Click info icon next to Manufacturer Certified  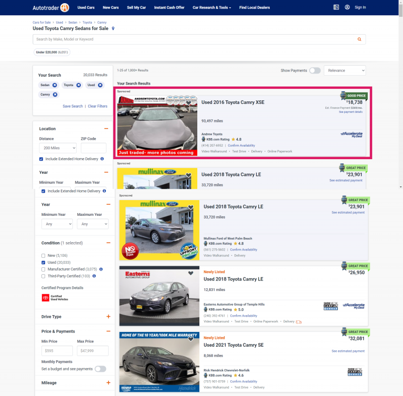click(101, 269)
